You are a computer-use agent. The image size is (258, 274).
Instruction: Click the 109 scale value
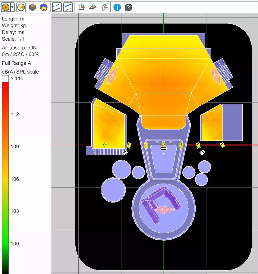click(x=15, y=146)
